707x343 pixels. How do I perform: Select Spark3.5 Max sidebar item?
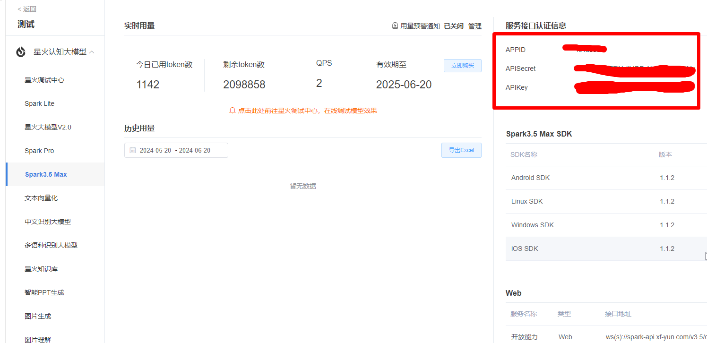pos(55,174)
